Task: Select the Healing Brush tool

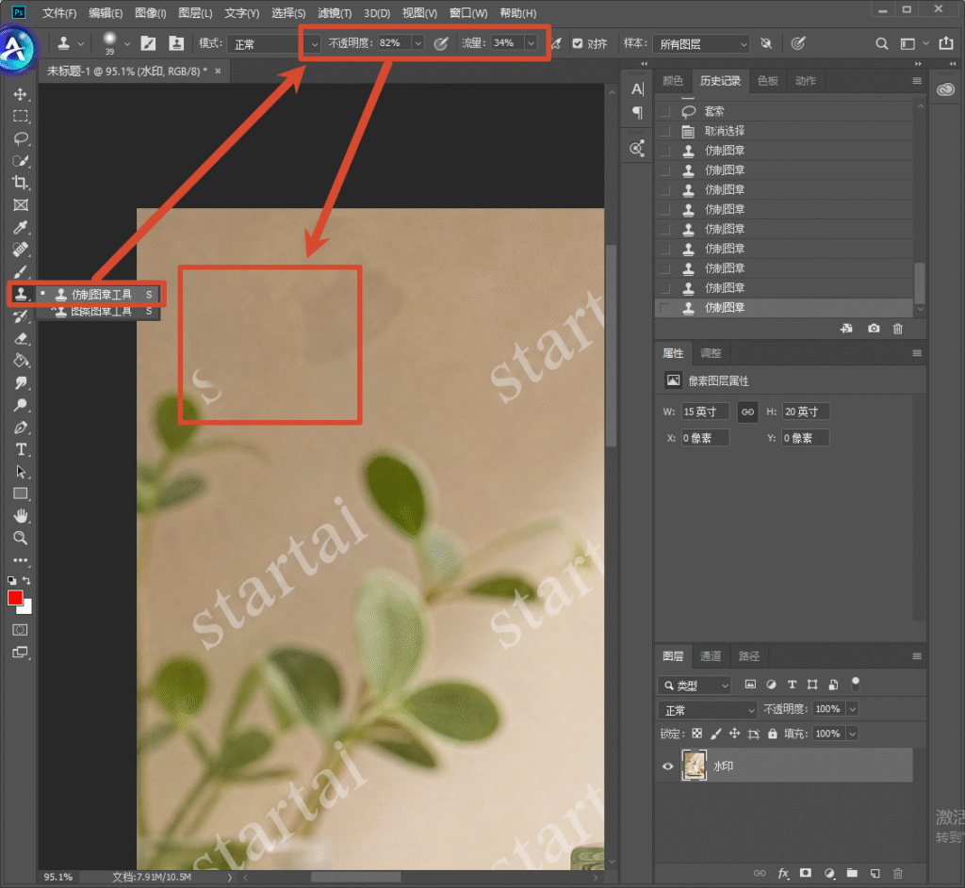Action: tap(21, 250)
